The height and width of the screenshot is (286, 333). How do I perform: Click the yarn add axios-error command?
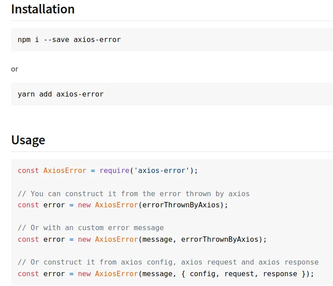[60, 94]
